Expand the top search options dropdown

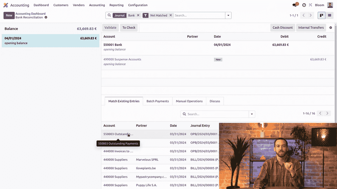228,15
